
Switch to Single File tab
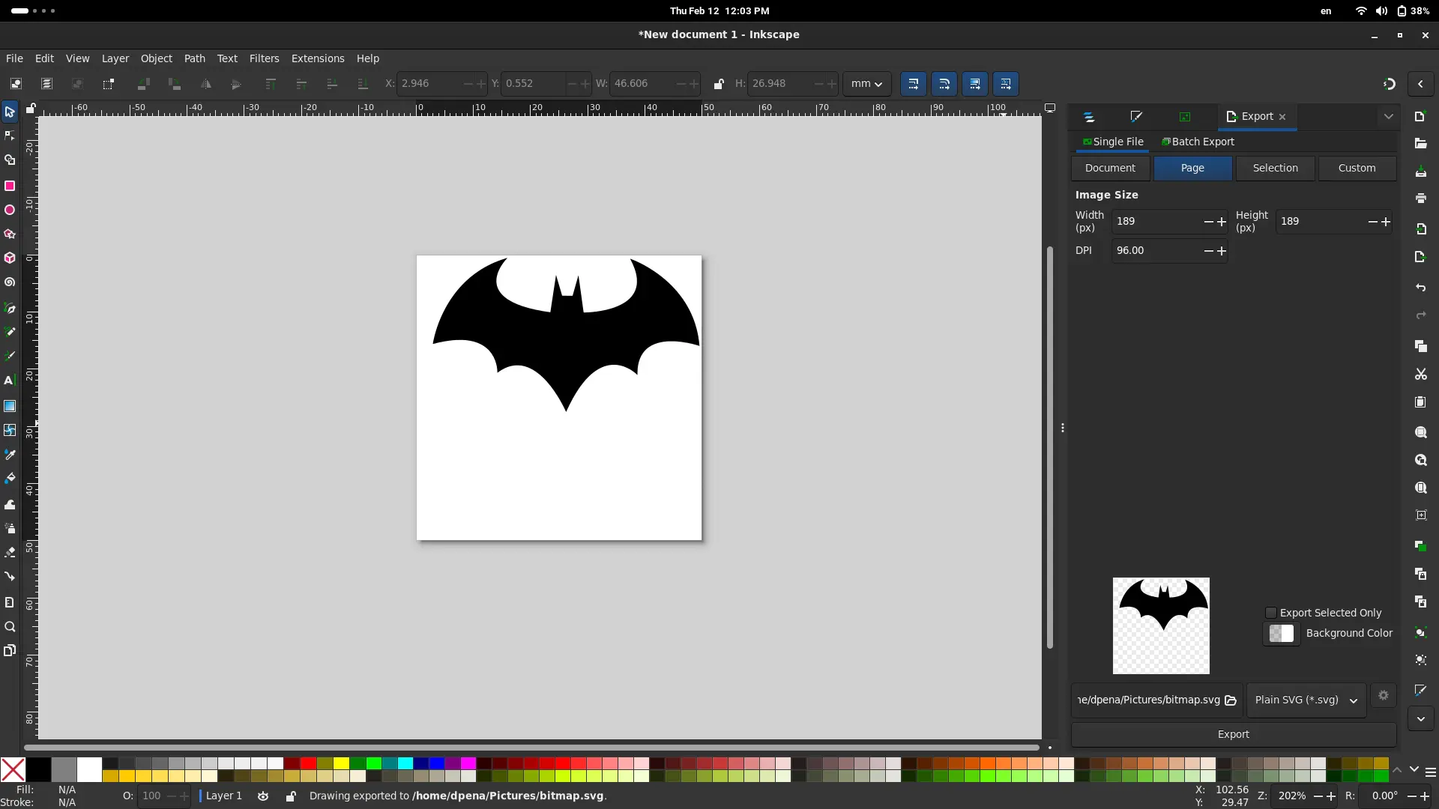(x=1113, y=142)
